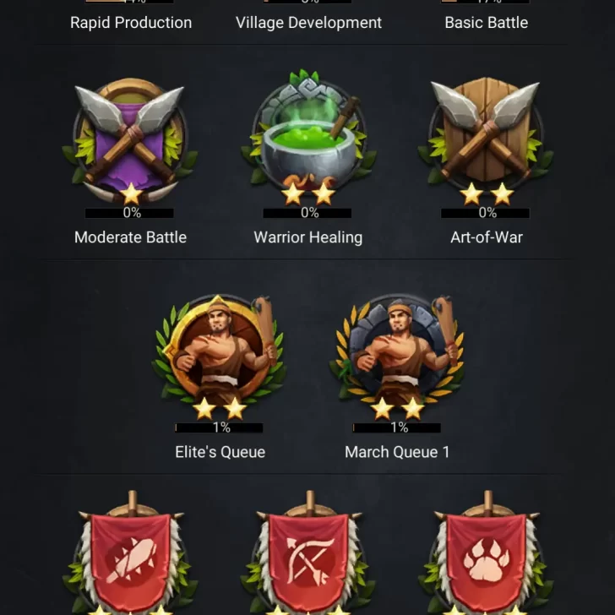615x615 pixels.
Task: Click the Elite's Queue 1% progress bar
Action: (x=220, y=427)
